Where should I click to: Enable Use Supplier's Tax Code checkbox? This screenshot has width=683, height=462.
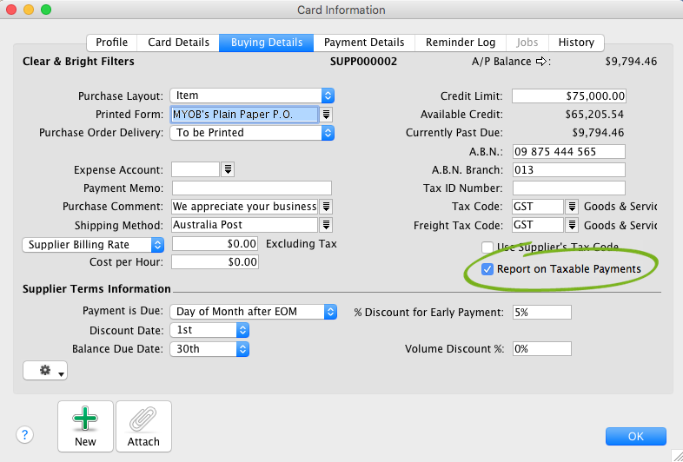[x=487, y=247]
